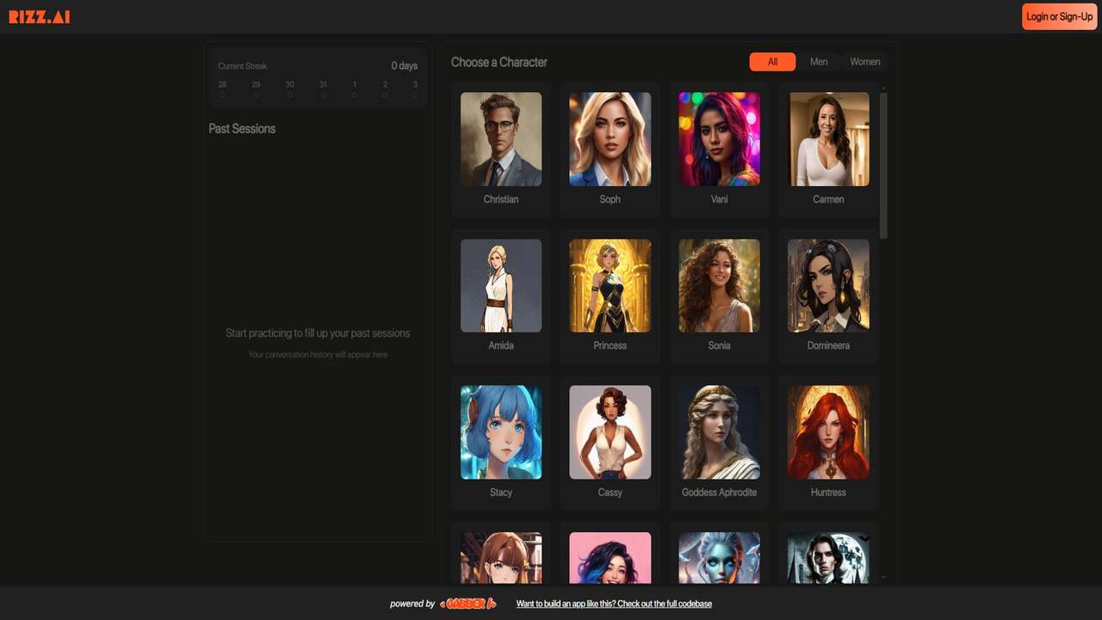Click the Domineera name label
The width and height of the screenshot is (1102, 620).
coord(828,345)
